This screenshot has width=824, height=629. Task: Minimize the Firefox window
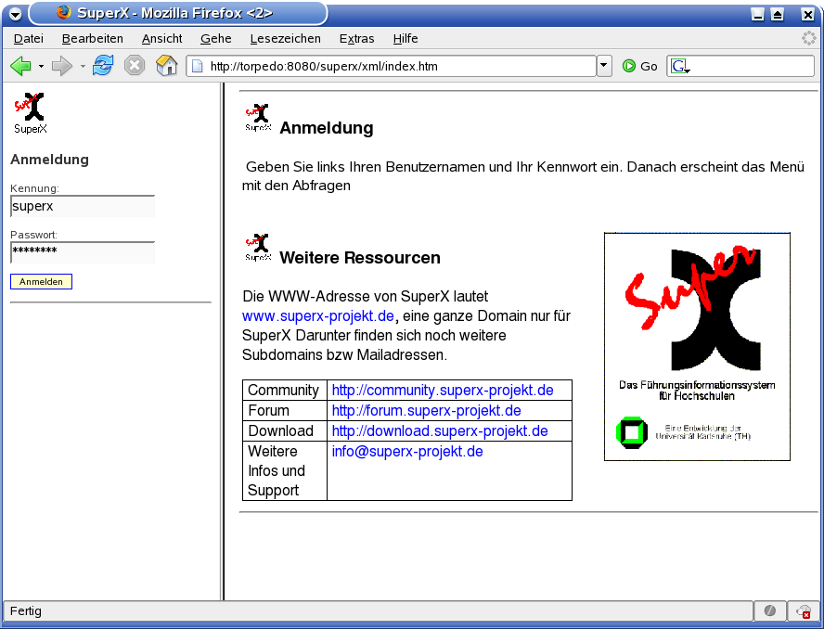tap(757, 14)
